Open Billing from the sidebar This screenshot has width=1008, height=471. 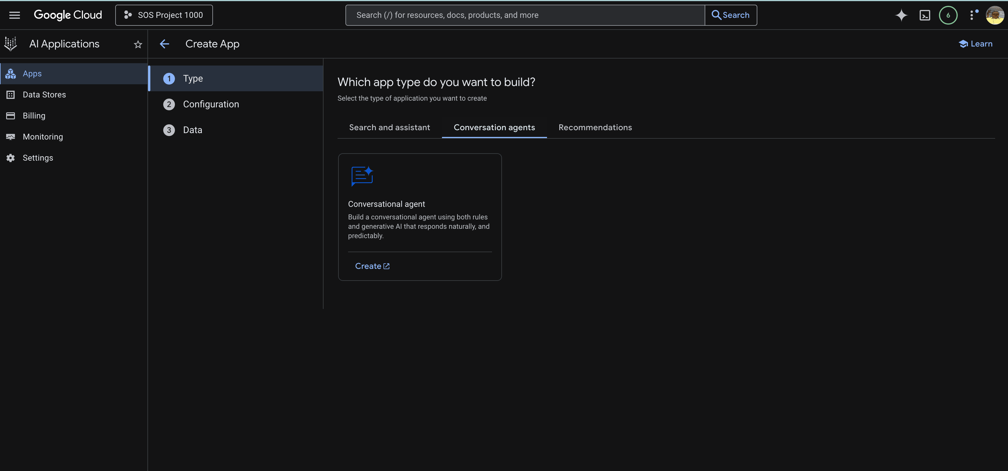[x=35, y=115]
